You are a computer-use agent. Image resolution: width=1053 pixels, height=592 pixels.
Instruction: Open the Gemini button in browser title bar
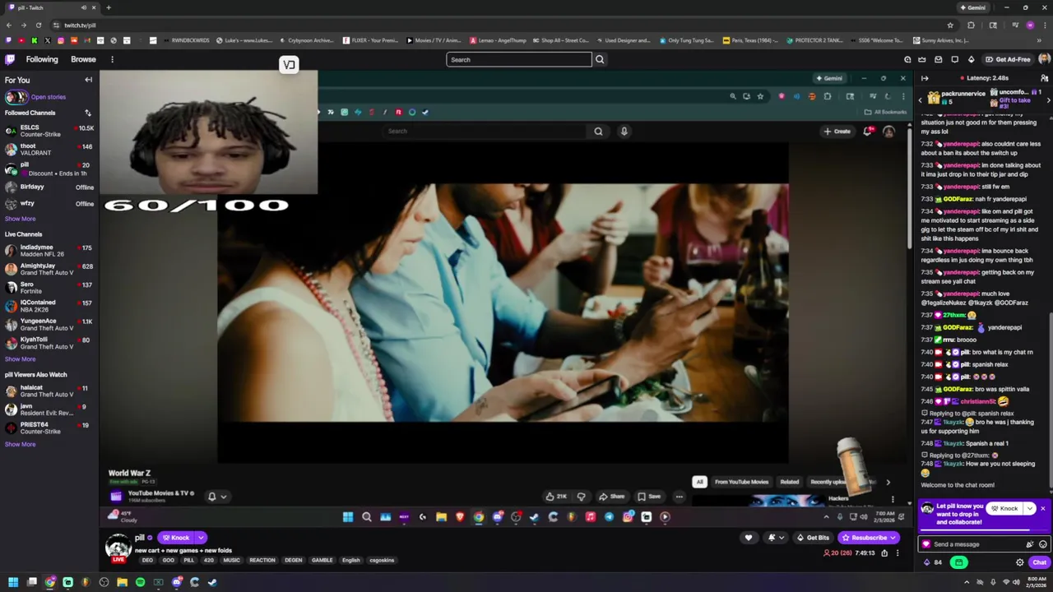pyautogui.click(x=972, y=7)
